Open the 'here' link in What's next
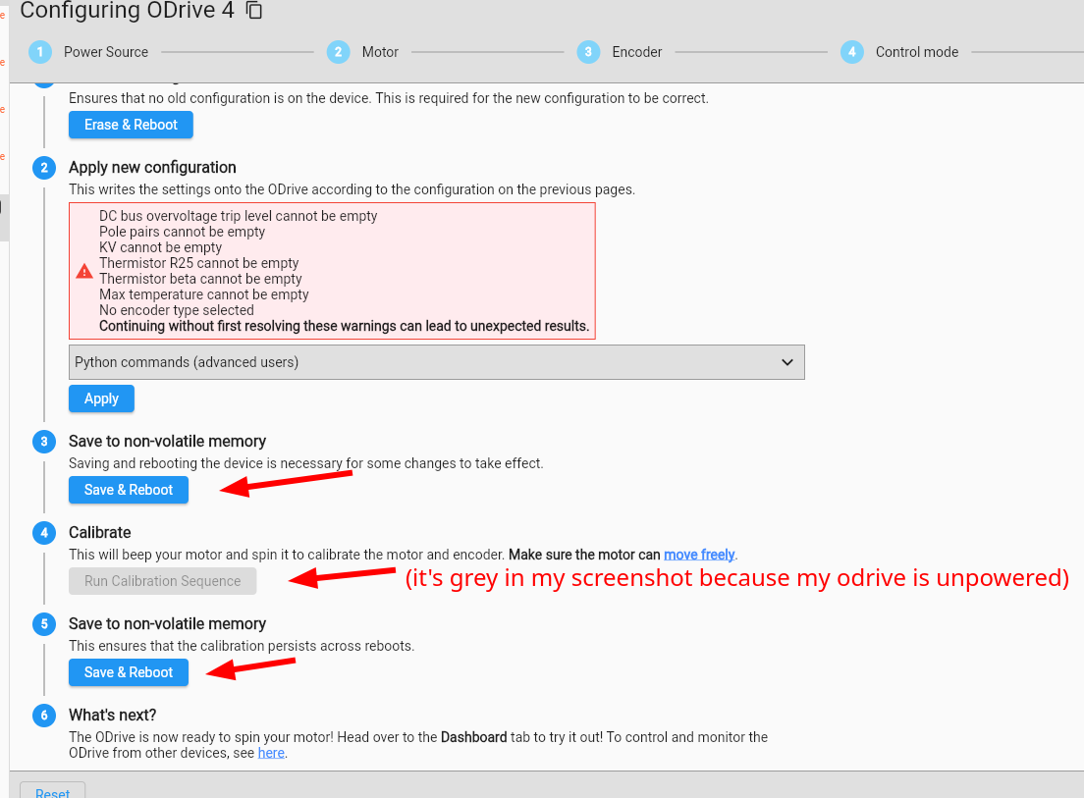Screen dimensions: 1084x798 point(271,753)
